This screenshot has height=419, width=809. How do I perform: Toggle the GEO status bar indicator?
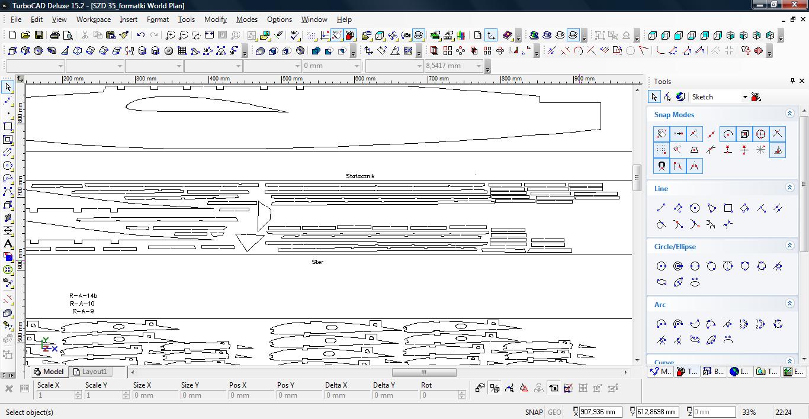(554, 412)
